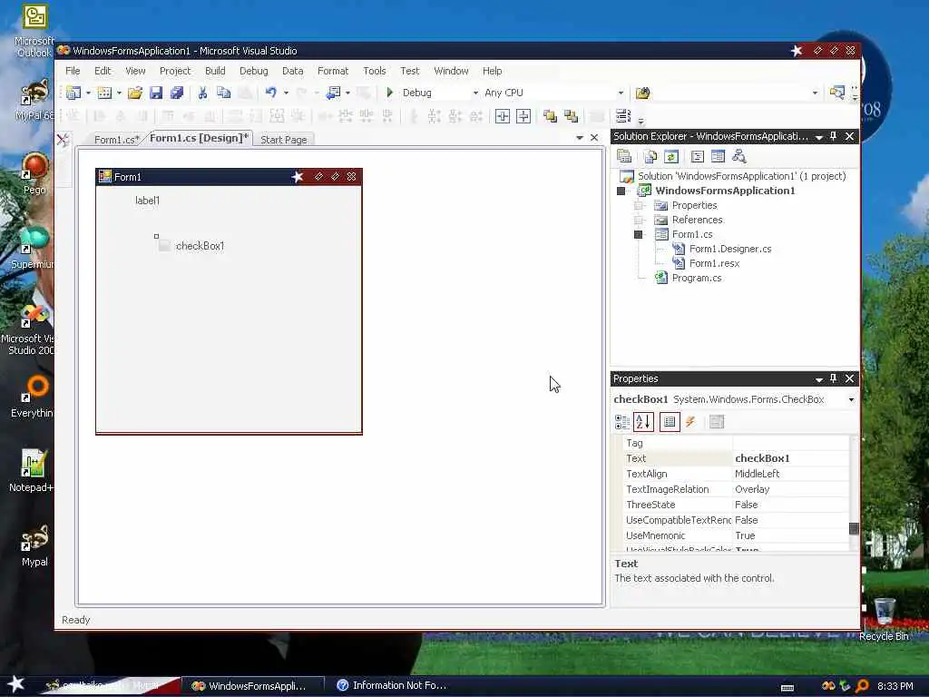This screenshot has height=697, width=929.
Task: Click the Save All toolbar icon
Action: pos(177,93)
